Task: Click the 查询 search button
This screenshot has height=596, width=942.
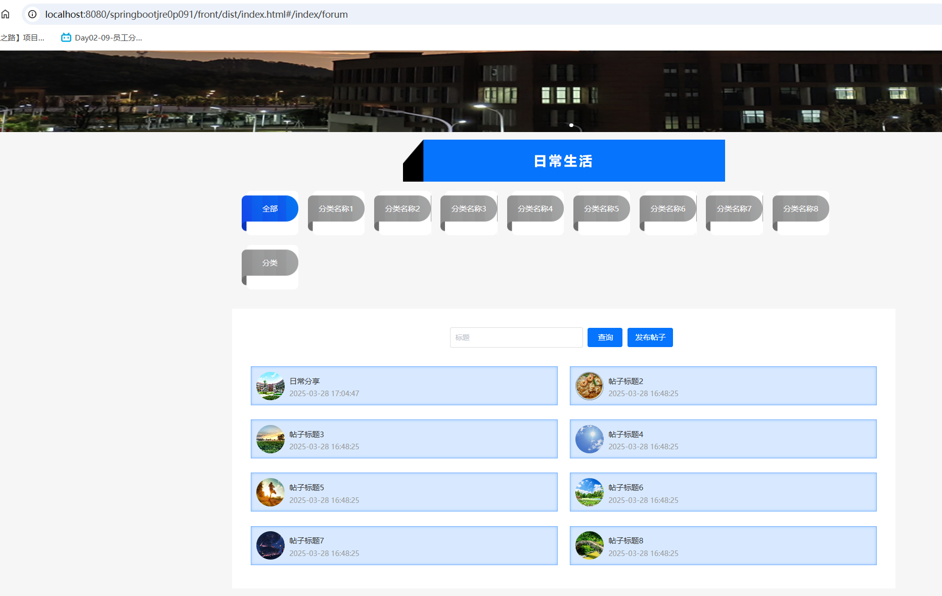Action: coord(605,337)
